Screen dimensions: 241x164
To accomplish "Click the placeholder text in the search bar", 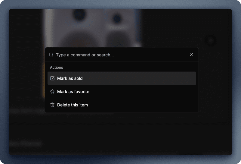I will point(85,55).
